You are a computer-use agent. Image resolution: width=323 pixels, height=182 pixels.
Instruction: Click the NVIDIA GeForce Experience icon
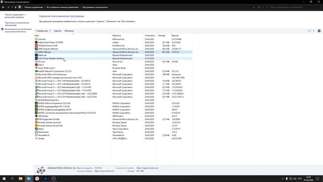(x=36, y=103)
